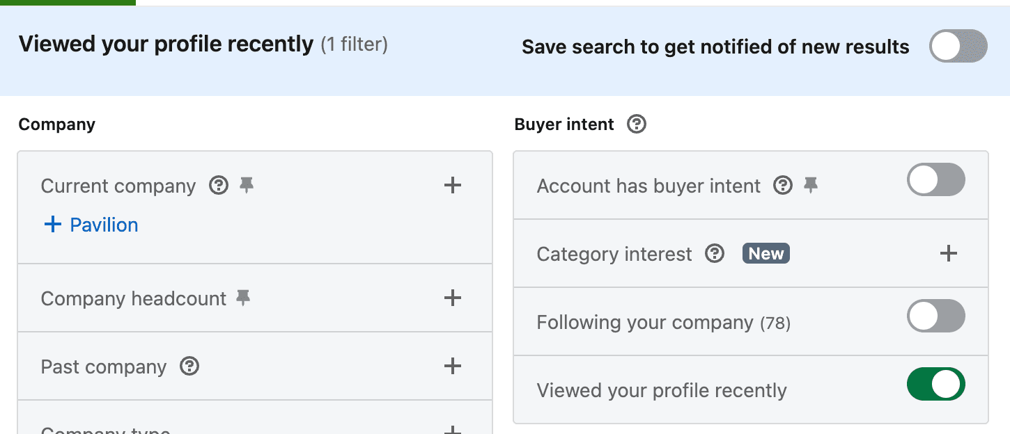Open Buyer intent help icon

coord(637,124)
